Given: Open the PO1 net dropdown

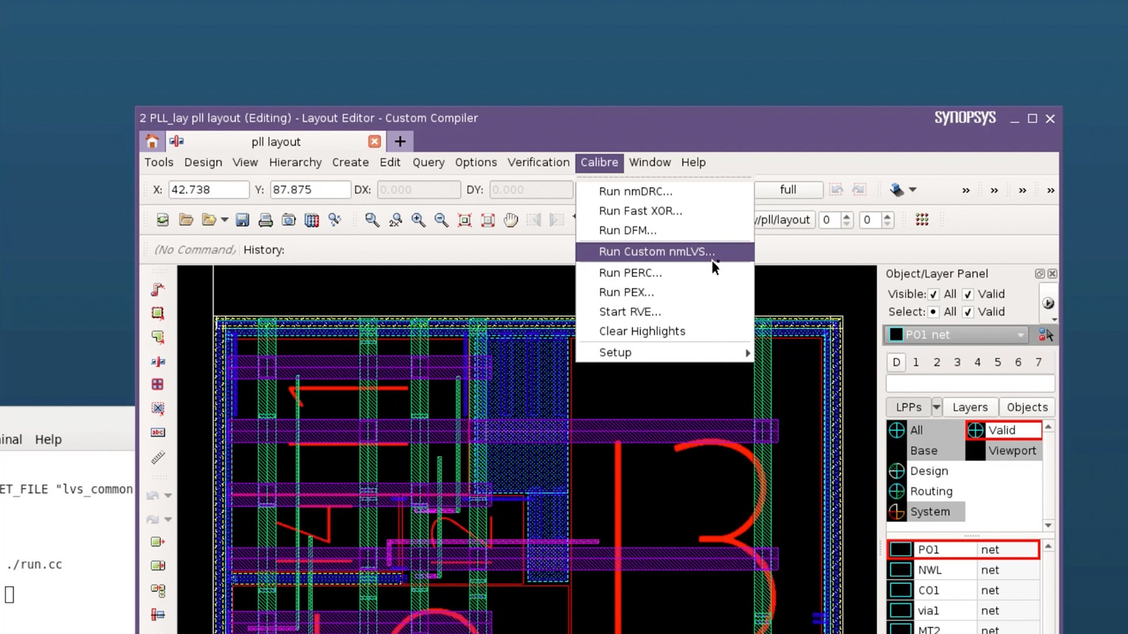Looking at the screenshot, I should click(1021, 335).
